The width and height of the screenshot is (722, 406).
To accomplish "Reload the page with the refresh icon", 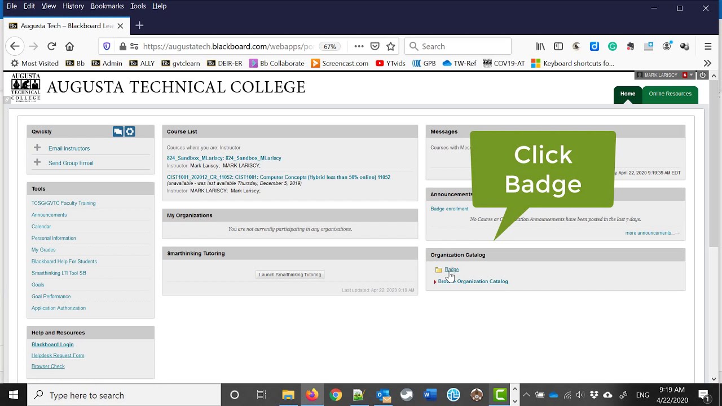I will click(51, 46).
